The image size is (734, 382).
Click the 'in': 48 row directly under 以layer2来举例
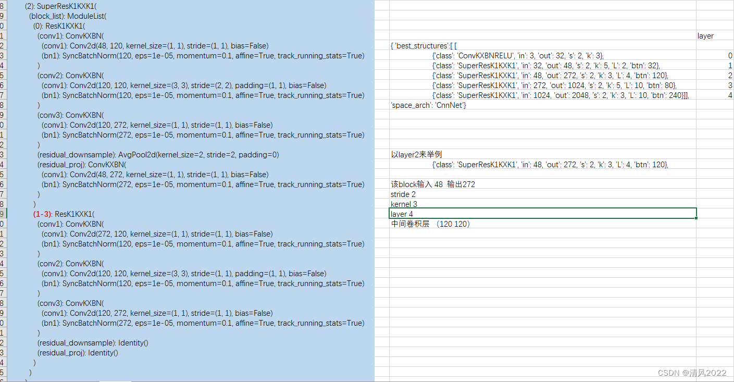click(550, 165)
